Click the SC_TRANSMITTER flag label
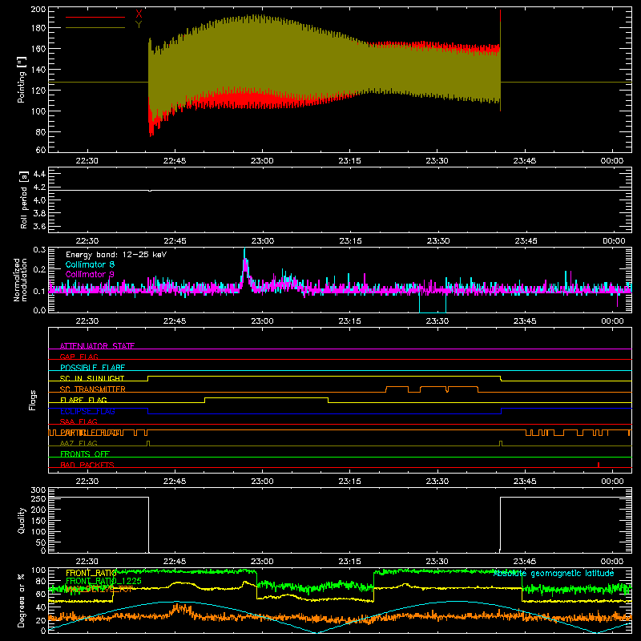 (93, 389)
